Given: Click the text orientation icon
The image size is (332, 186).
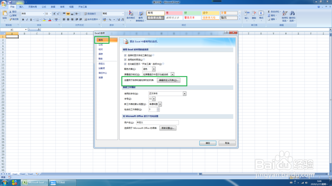Looking at the screenshot, I should click(77, 14).
